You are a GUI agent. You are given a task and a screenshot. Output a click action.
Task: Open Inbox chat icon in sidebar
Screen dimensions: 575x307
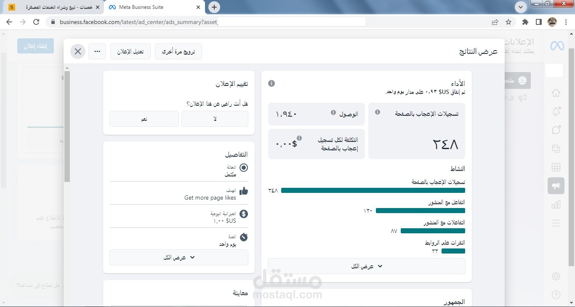[556, 130]
